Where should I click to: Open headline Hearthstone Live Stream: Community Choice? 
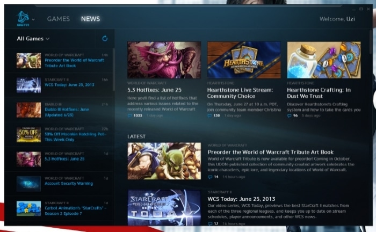[240, 93]
